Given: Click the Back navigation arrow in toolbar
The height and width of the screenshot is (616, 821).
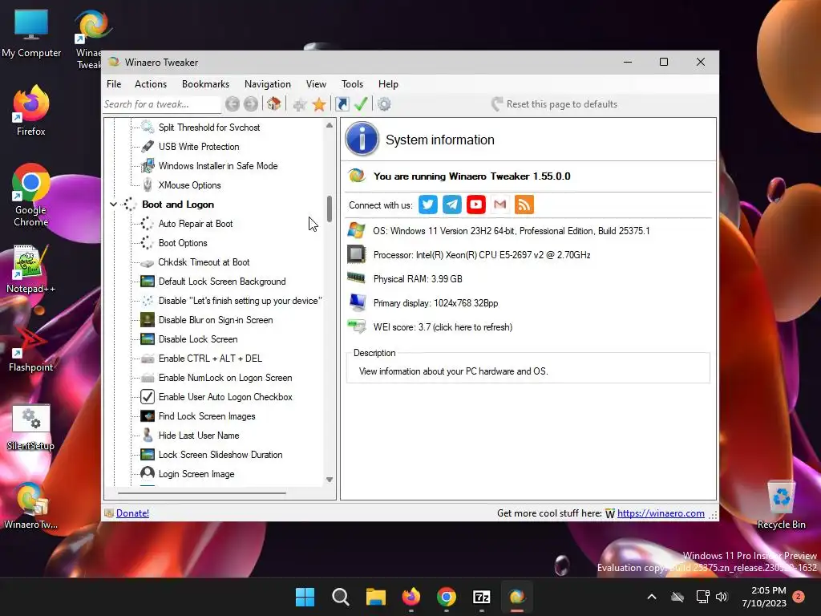Looking at the screenshot, I should pos(233,104).
